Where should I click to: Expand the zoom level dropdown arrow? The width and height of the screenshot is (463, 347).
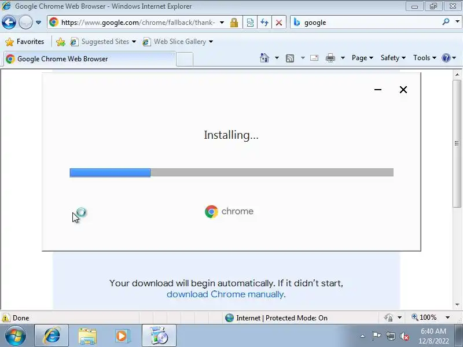[x=447, y=318]
